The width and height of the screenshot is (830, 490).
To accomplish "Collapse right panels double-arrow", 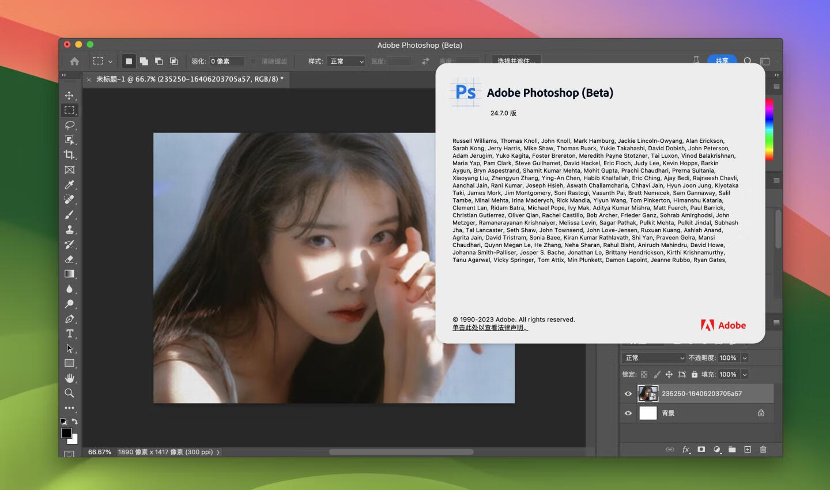I will 776,75.
